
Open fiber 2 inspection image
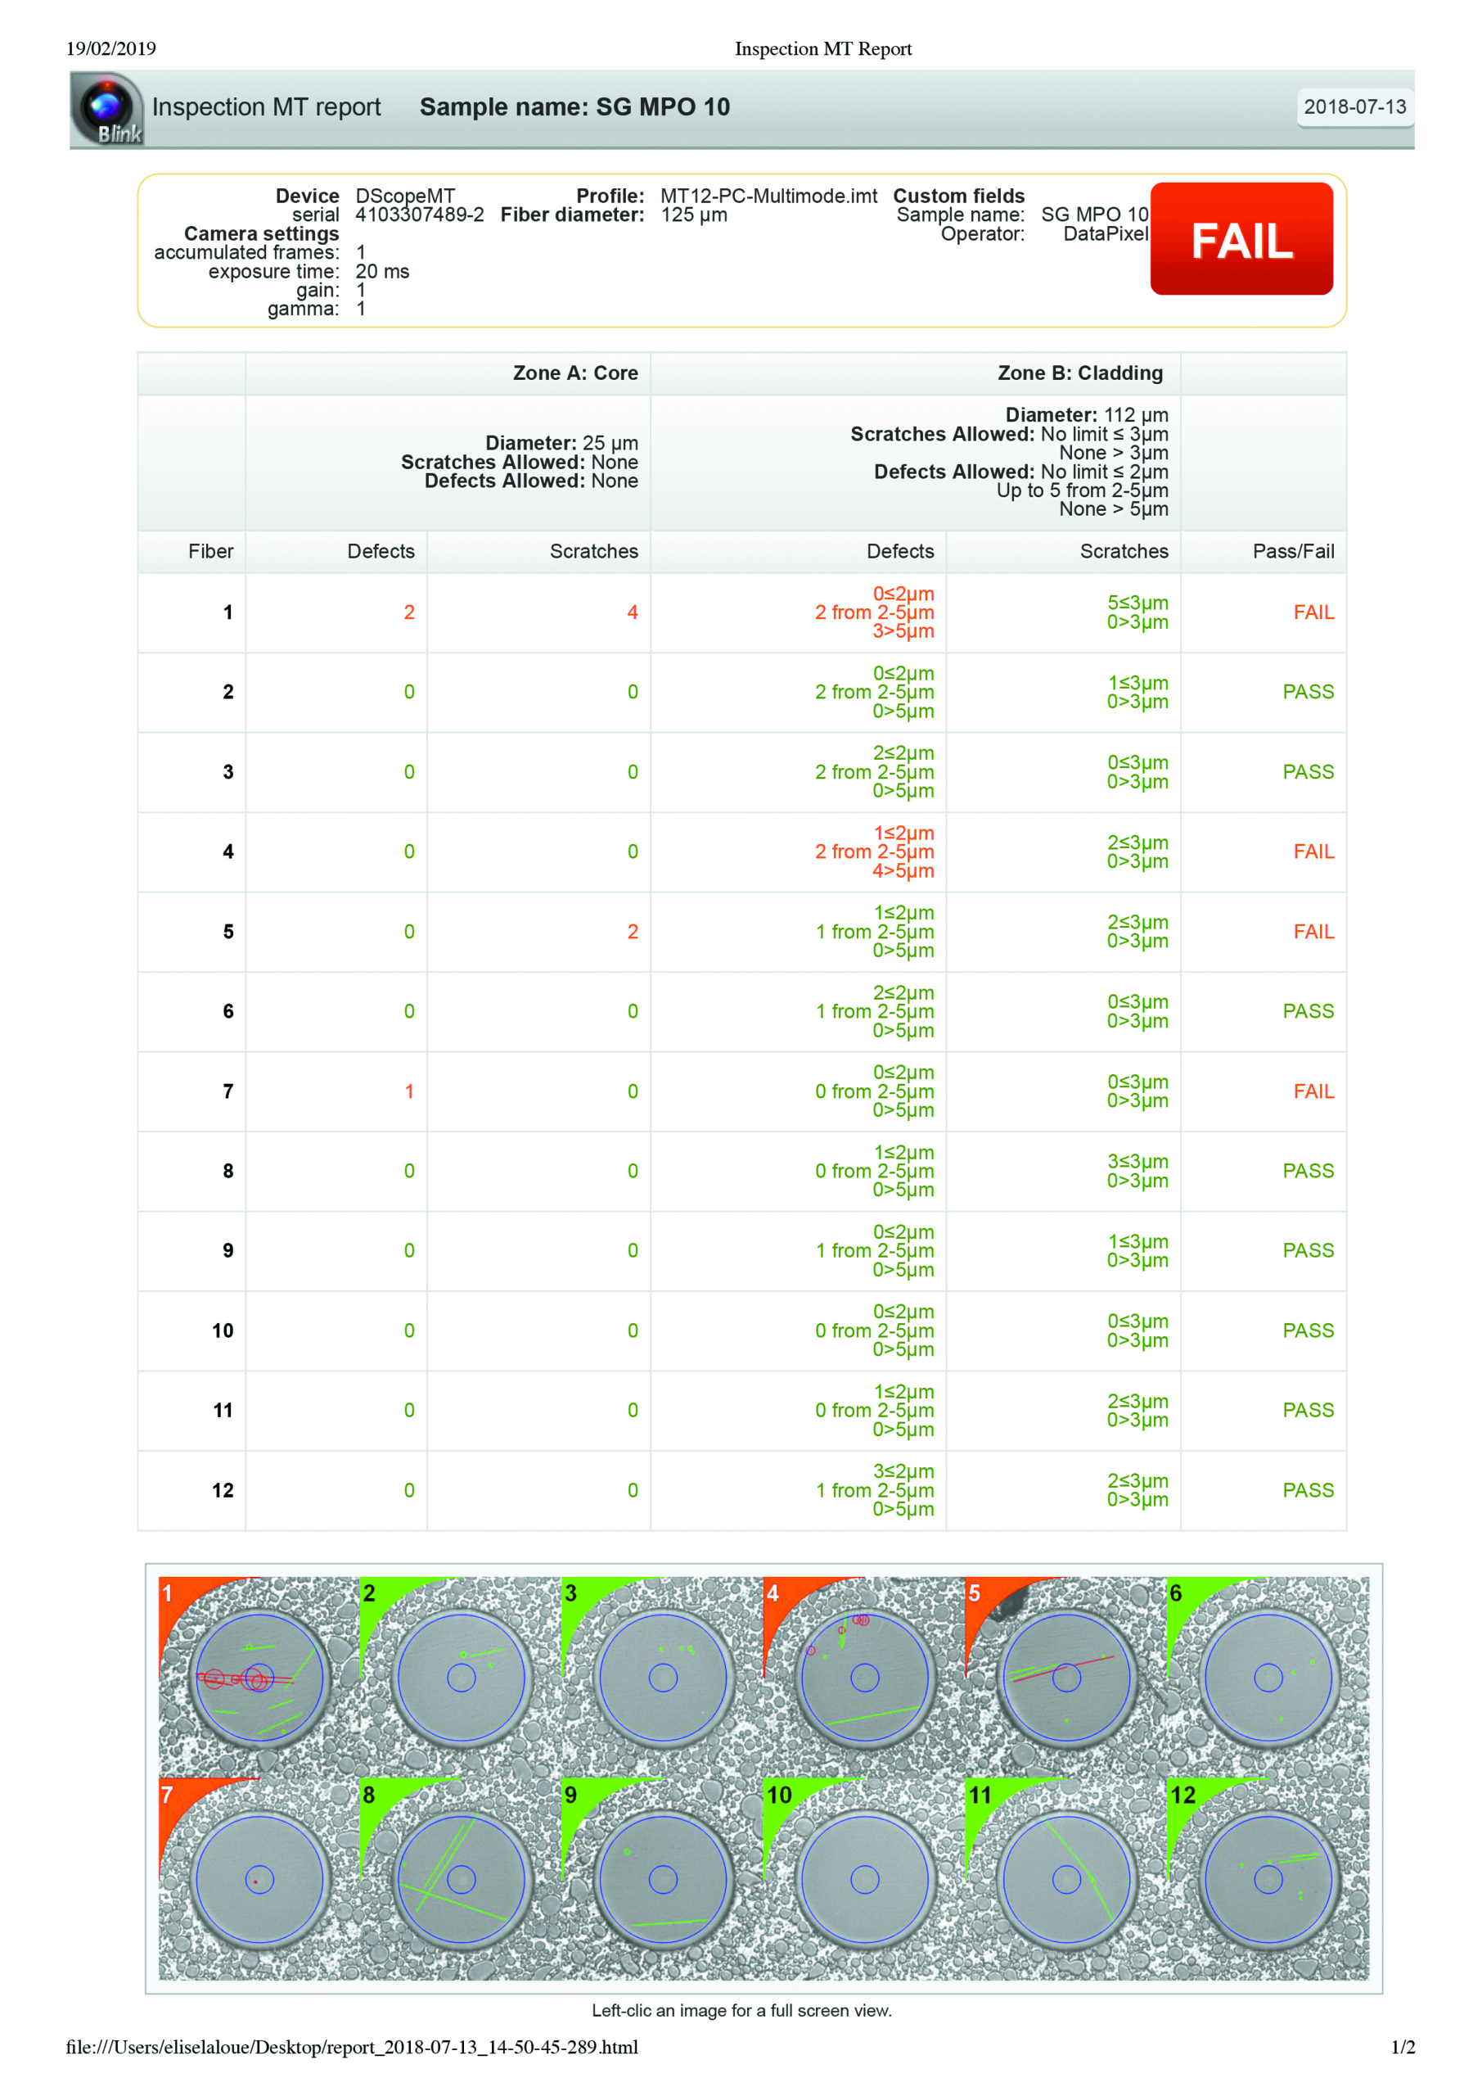pos(461,1676)
